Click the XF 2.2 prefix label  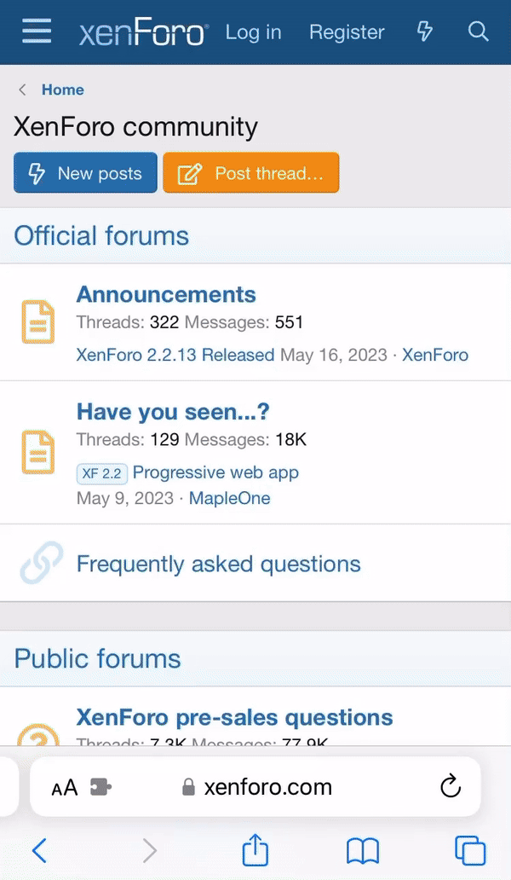[x=102, y=473]
